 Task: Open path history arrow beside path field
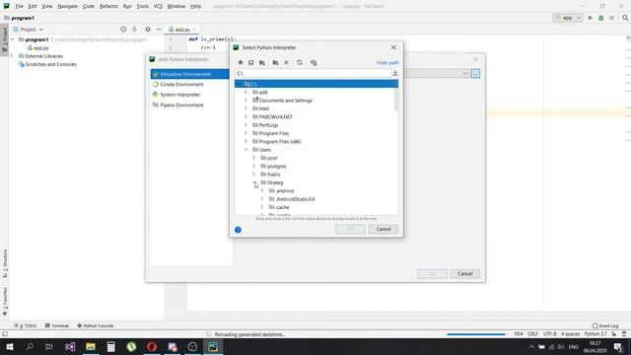pyautogui.click(x=394, y=73)
